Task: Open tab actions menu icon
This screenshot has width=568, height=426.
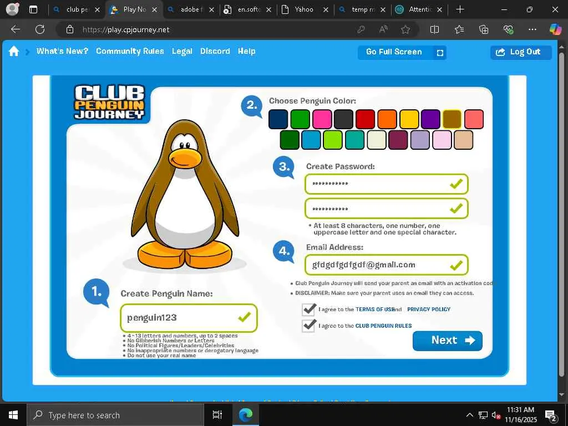Action: (33, 9)
